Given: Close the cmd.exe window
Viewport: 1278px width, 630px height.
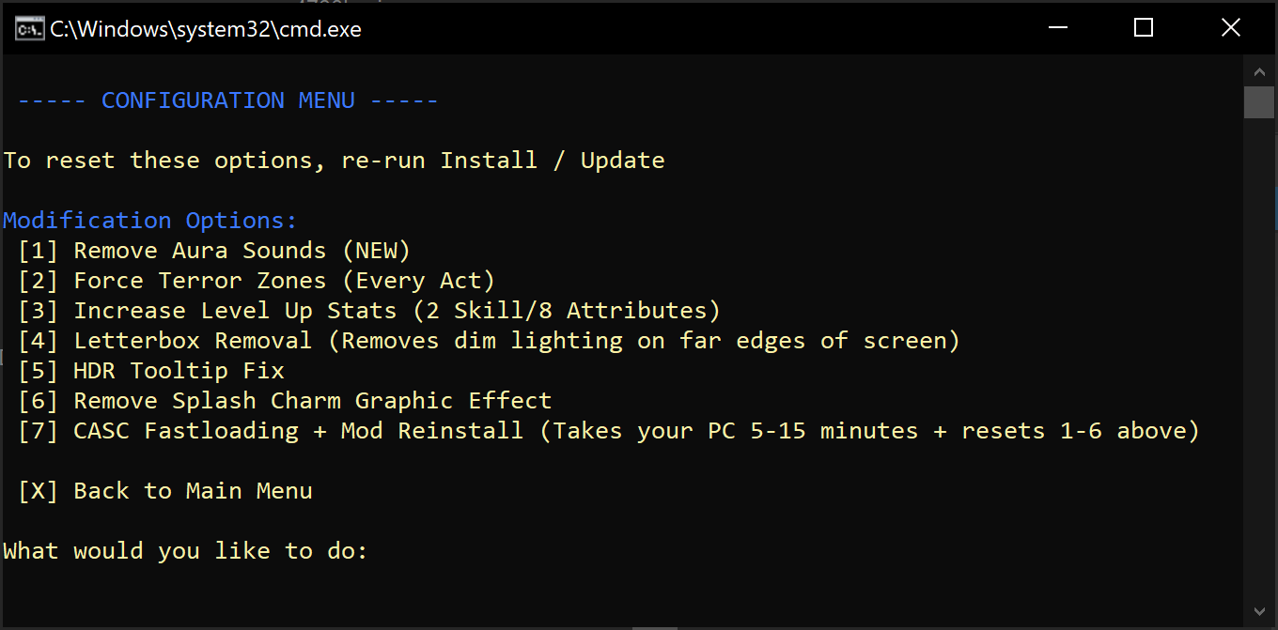Looking at the screenshot, I should [x=1230, y=28].
